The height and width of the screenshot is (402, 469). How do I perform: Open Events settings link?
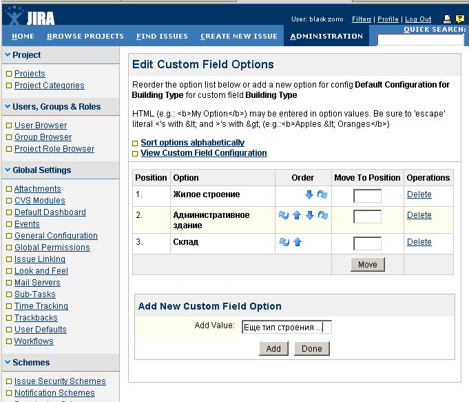pos(27,224)
